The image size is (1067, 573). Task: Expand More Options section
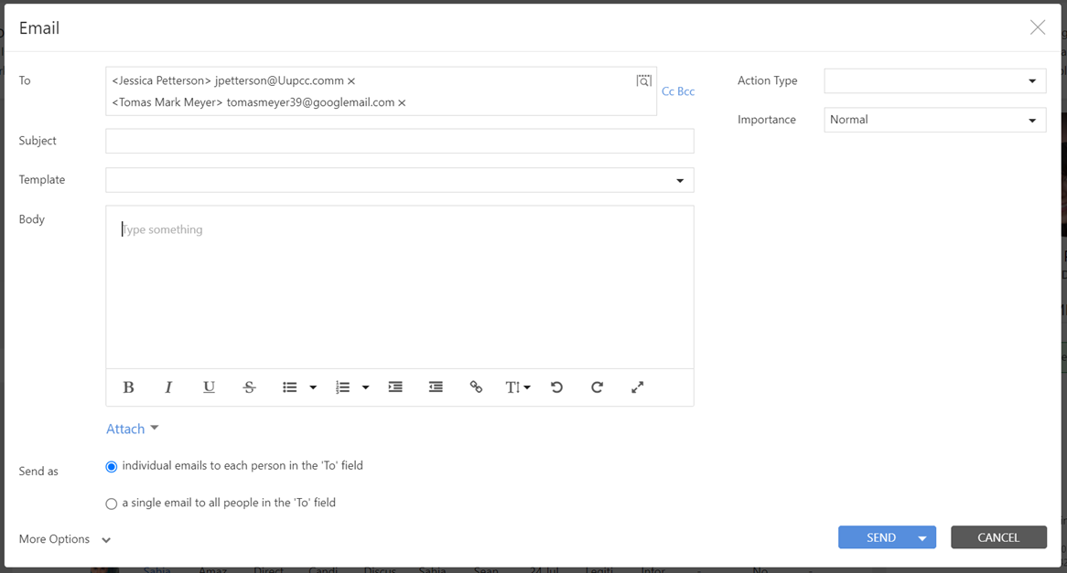tap(65, 539)
